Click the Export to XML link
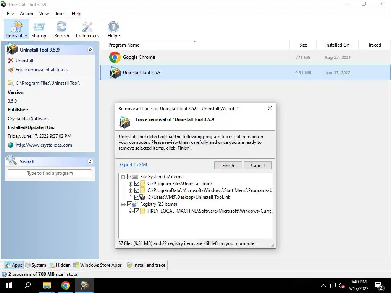Image resolution: width=391 pixels, height=293 pixels. 134,165
